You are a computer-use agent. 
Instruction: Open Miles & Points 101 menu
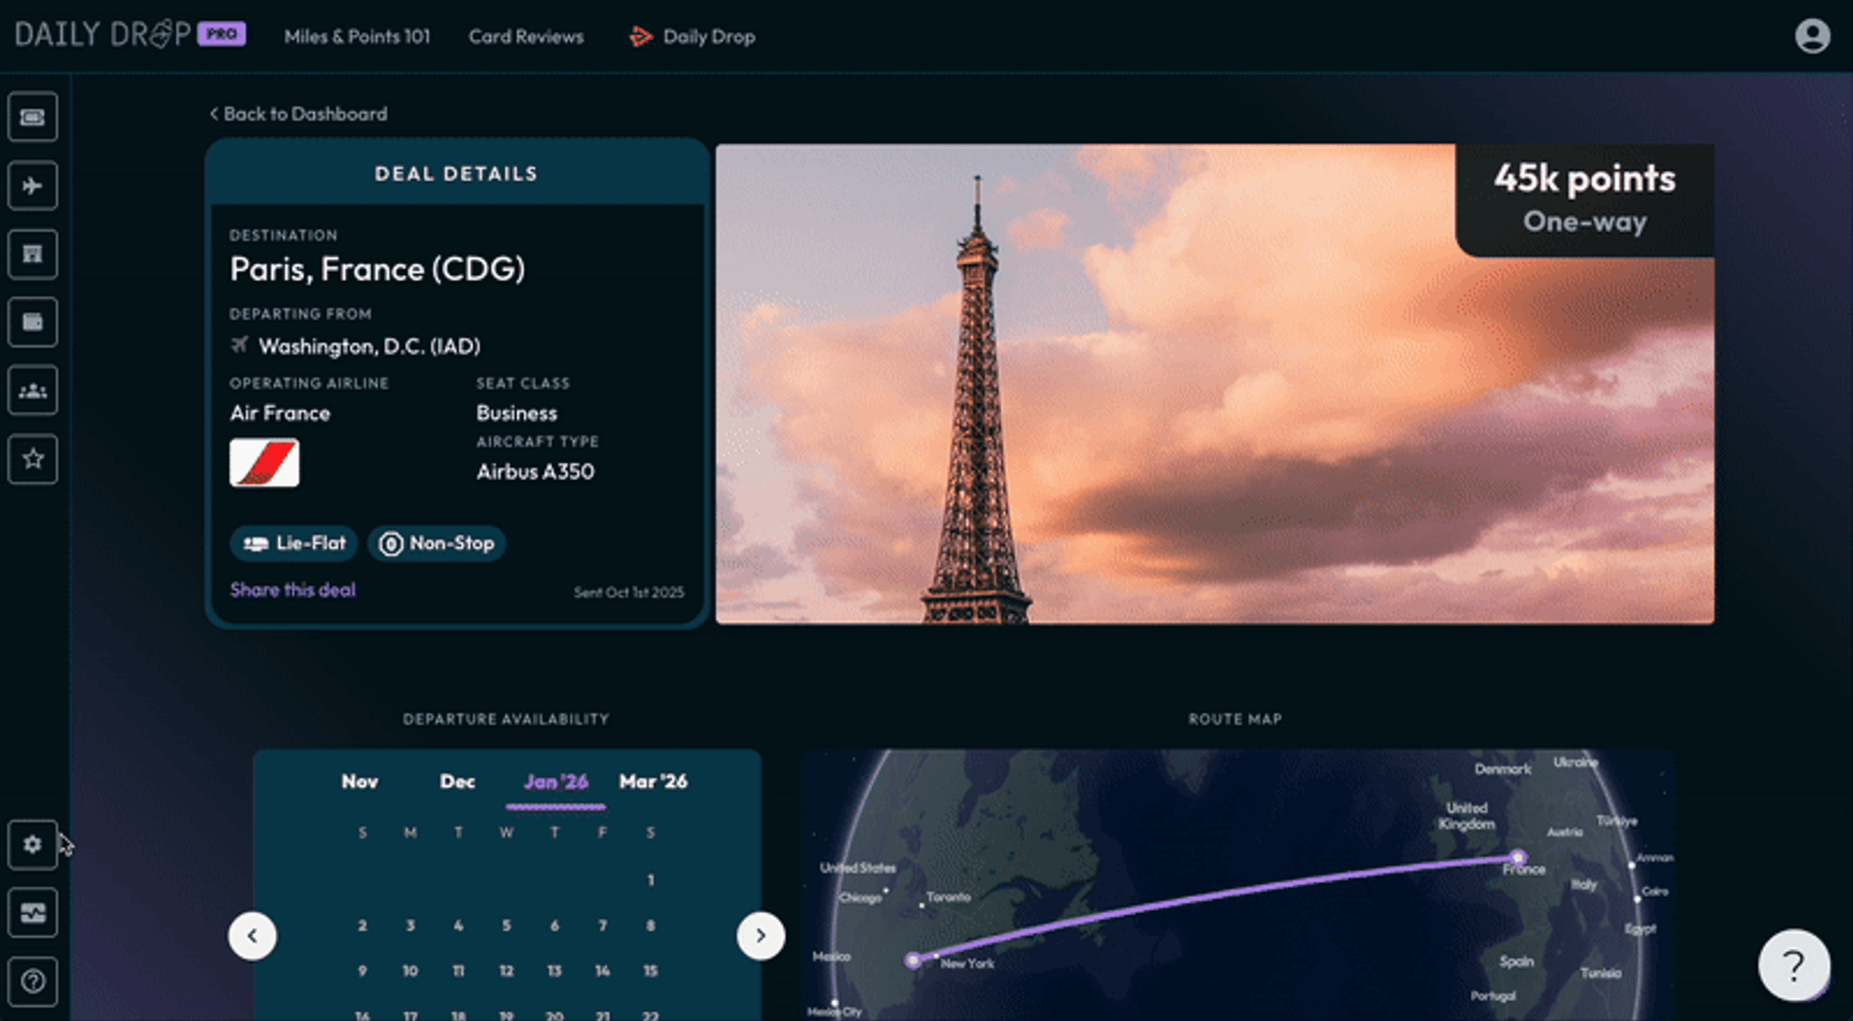[x=357, y=37]
